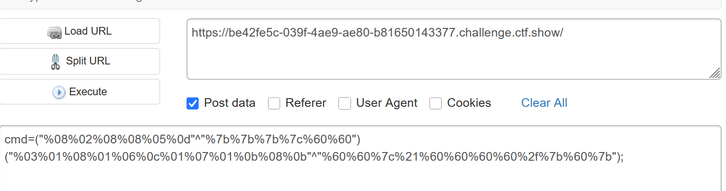Run the request with the Execute button
Screen dimensions: 726x191
(80, 91)
